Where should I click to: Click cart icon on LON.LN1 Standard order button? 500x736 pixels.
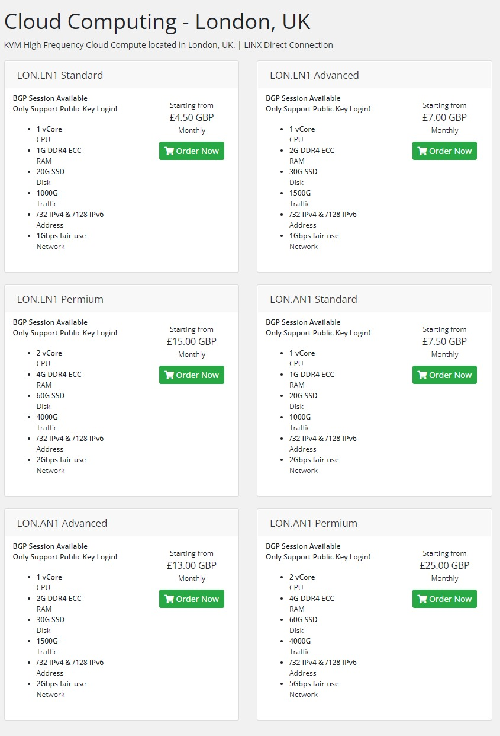pos(169,151)
